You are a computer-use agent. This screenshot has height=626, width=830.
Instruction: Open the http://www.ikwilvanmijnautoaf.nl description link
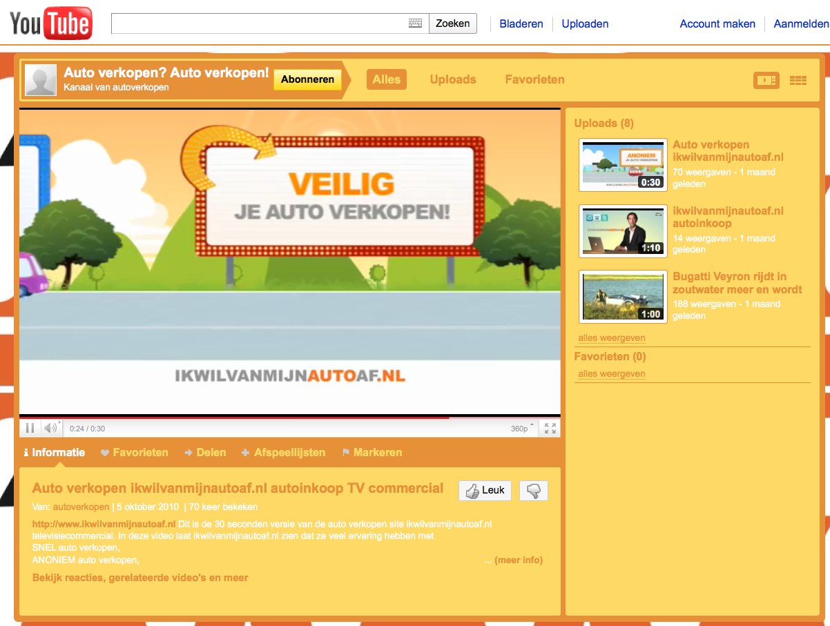(104, 525)
